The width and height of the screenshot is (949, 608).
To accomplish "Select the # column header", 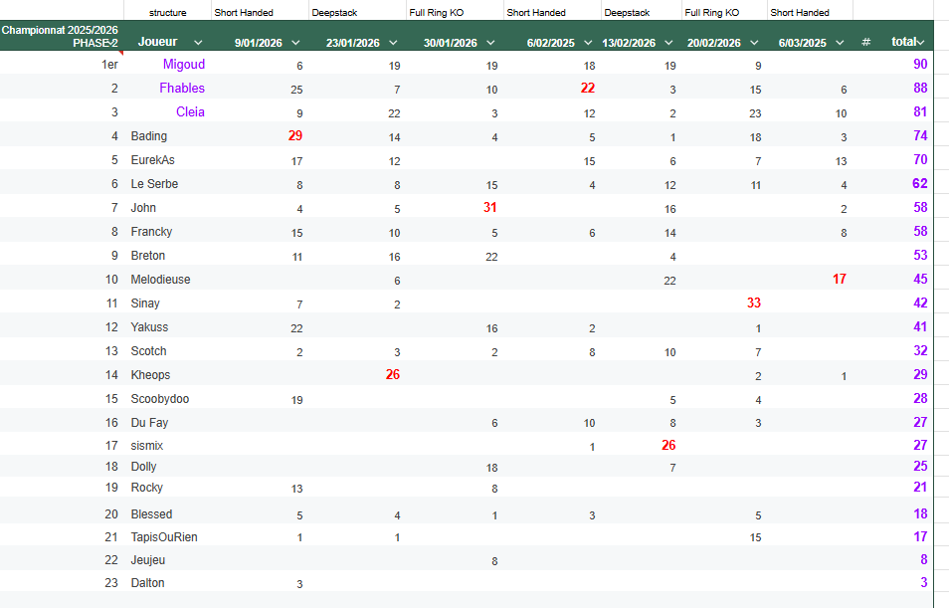I will tap(864, 42).
